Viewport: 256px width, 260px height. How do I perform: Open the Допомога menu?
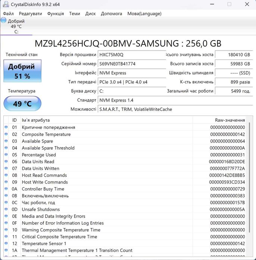pyautogui.click(x=112, y=14)
